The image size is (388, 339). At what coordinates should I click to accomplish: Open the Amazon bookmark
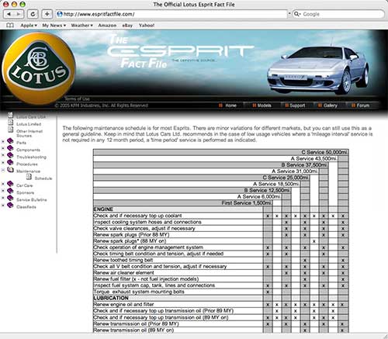point(107,26)
